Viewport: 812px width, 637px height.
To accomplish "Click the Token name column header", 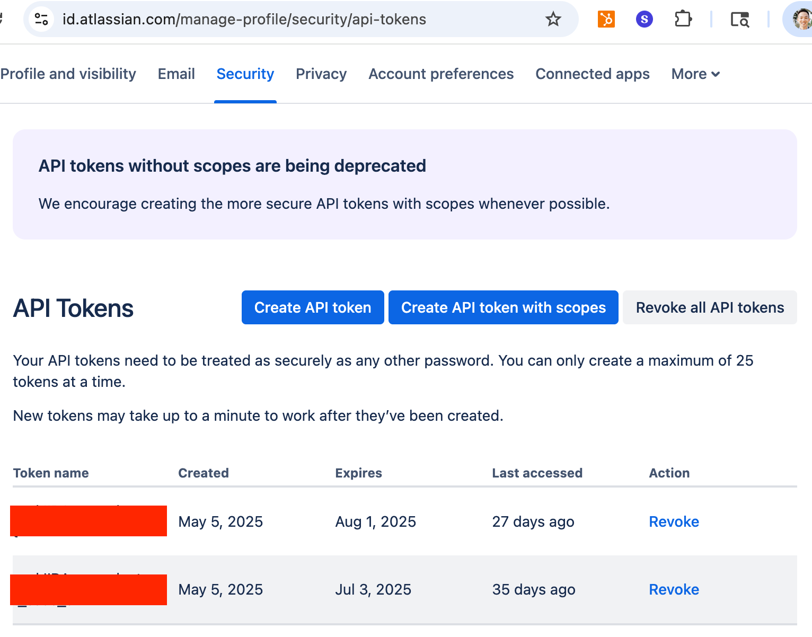I will 51,473.
